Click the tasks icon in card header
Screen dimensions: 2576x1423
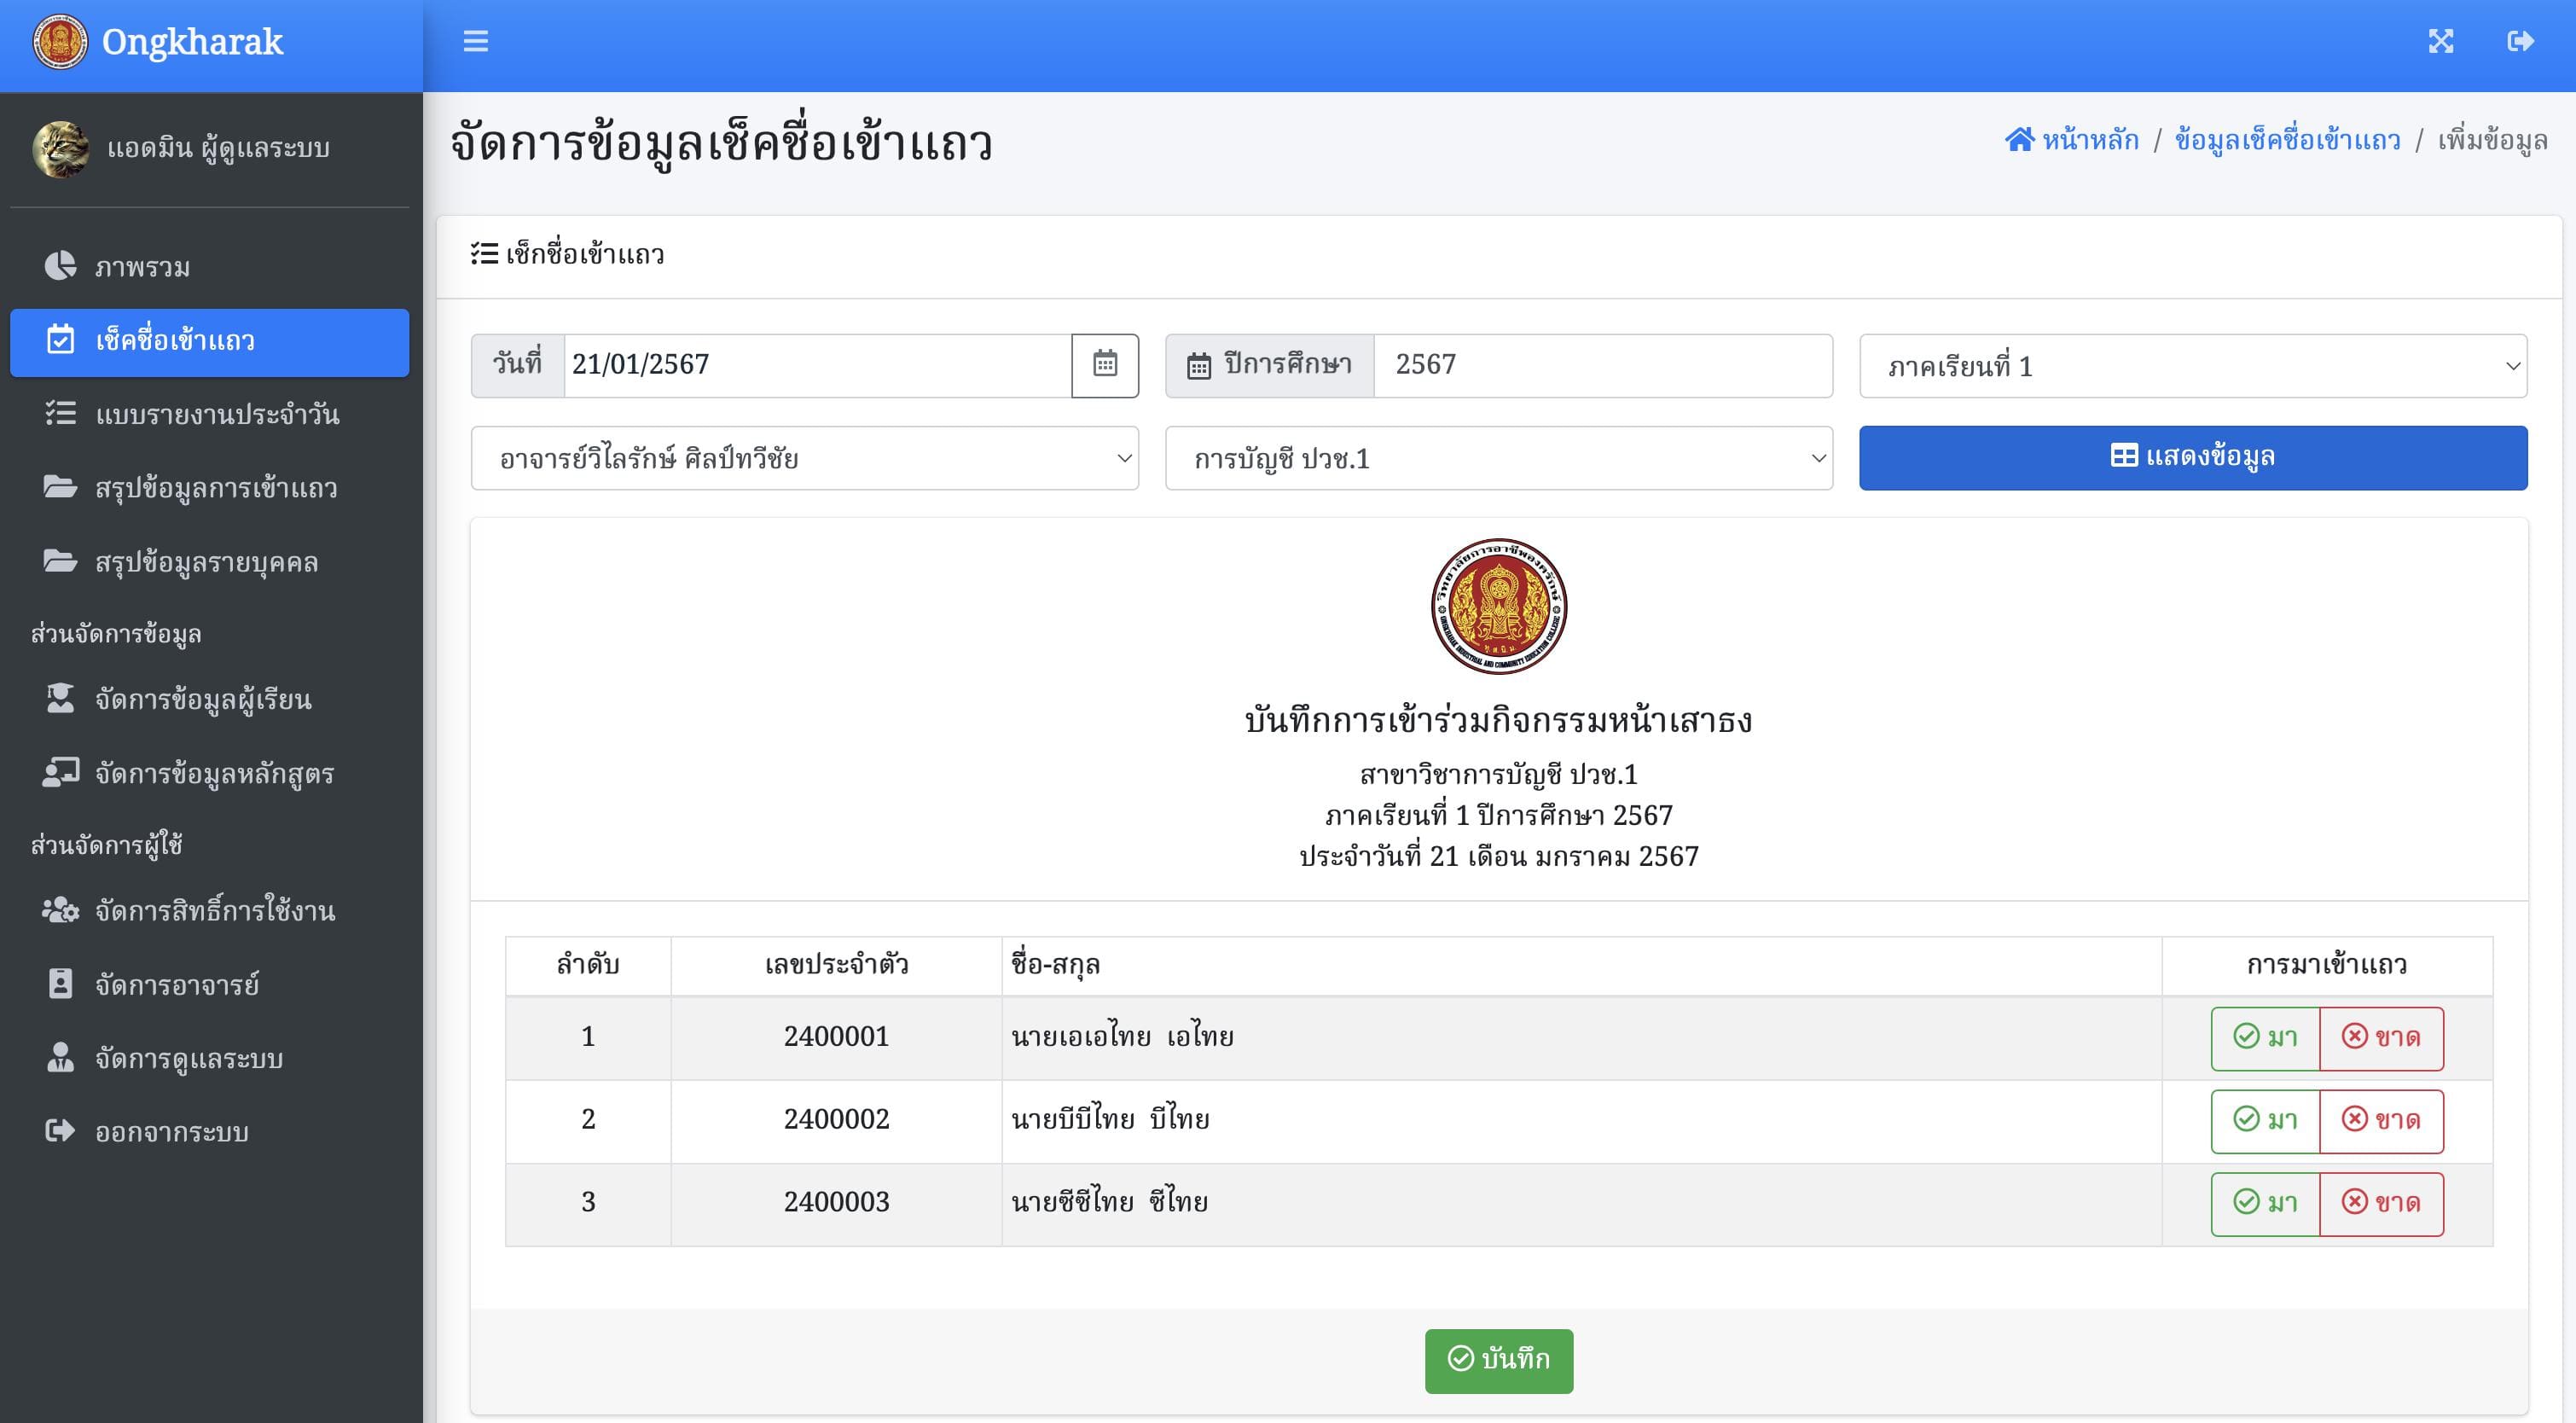(x=484, y=254)
